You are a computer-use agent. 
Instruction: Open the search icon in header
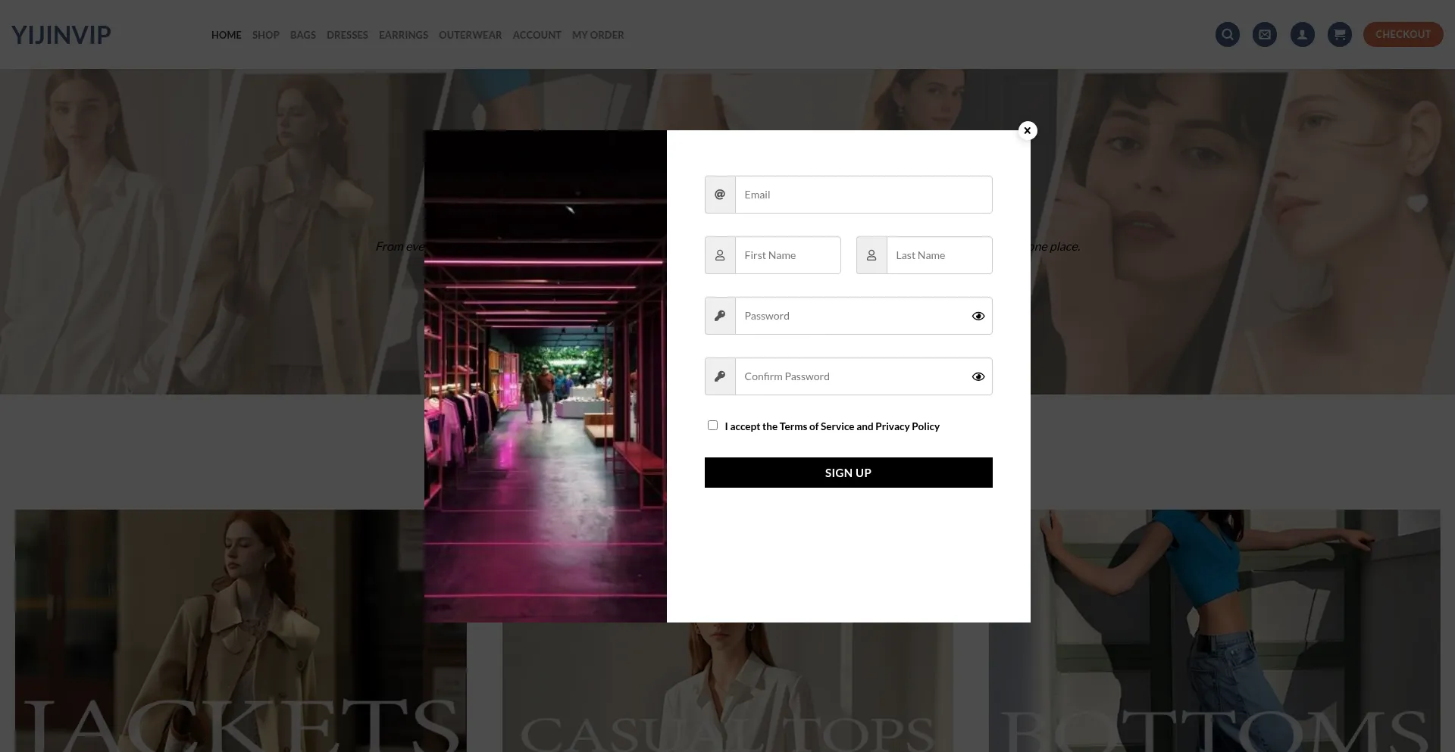tap(1228, 34)
